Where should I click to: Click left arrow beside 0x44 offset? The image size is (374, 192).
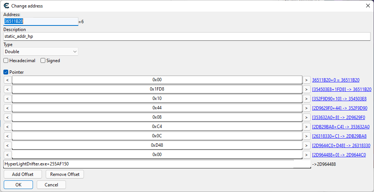tap(7, 108)
